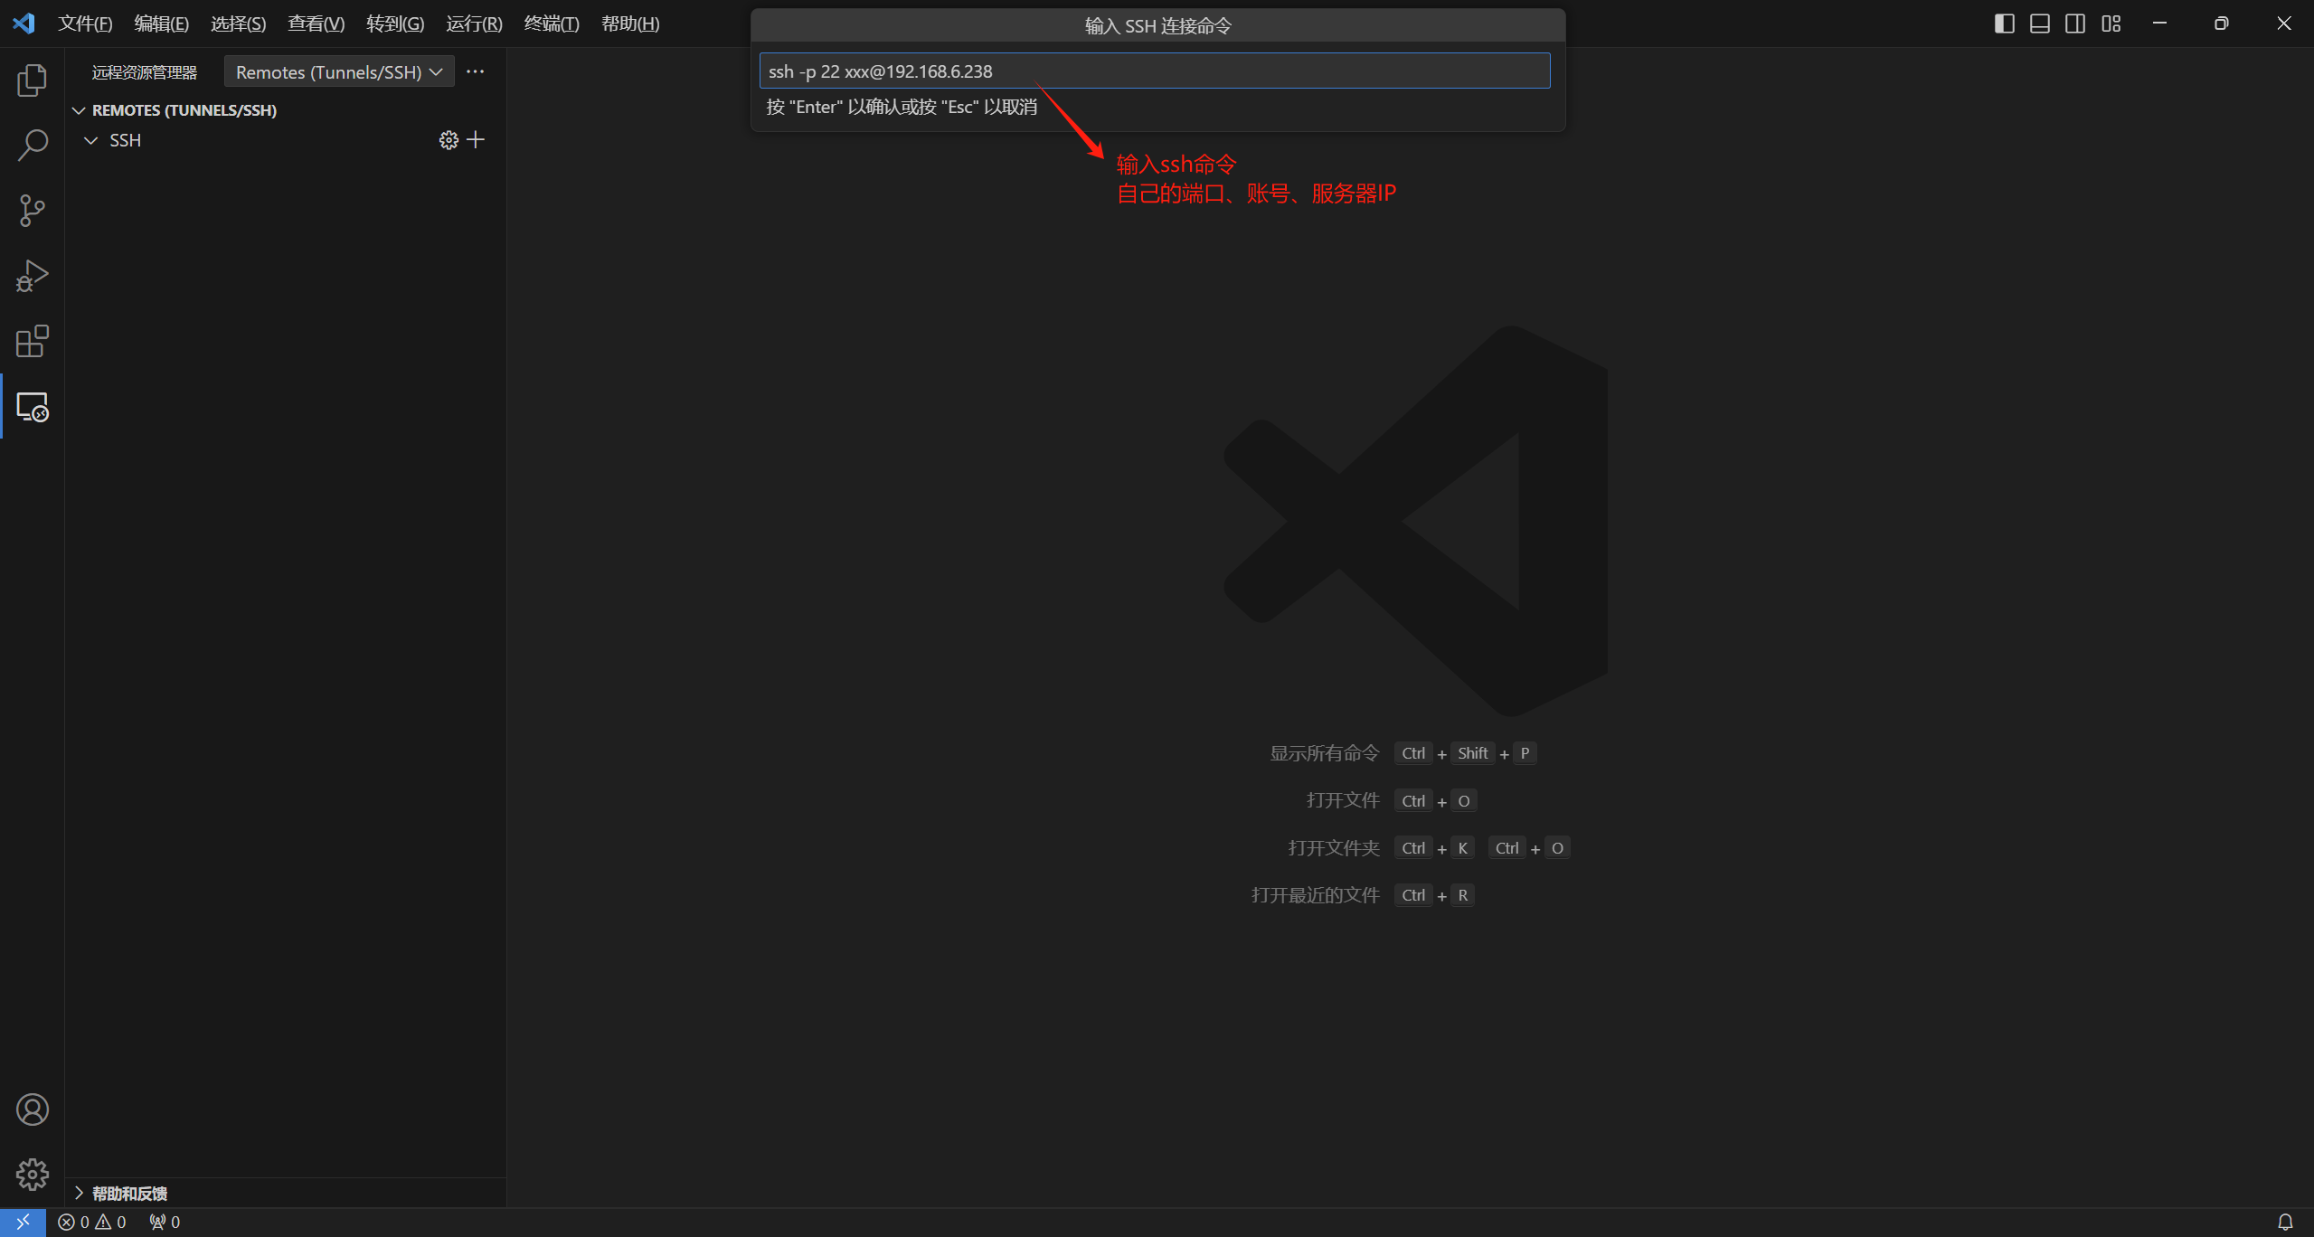This screenshot has width=2314, height=1237.
Task: Add a new SSH remote with plus icon
Action: [x=476, y=140]
